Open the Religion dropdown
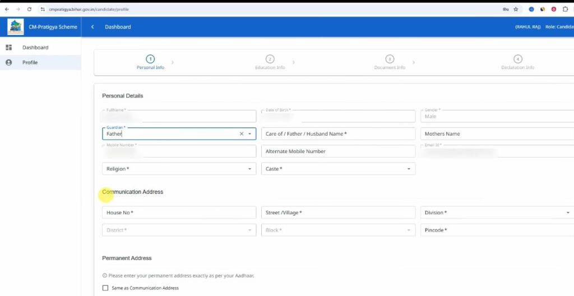This screenshot has width=574, height=296. click(x=178, y=169)
